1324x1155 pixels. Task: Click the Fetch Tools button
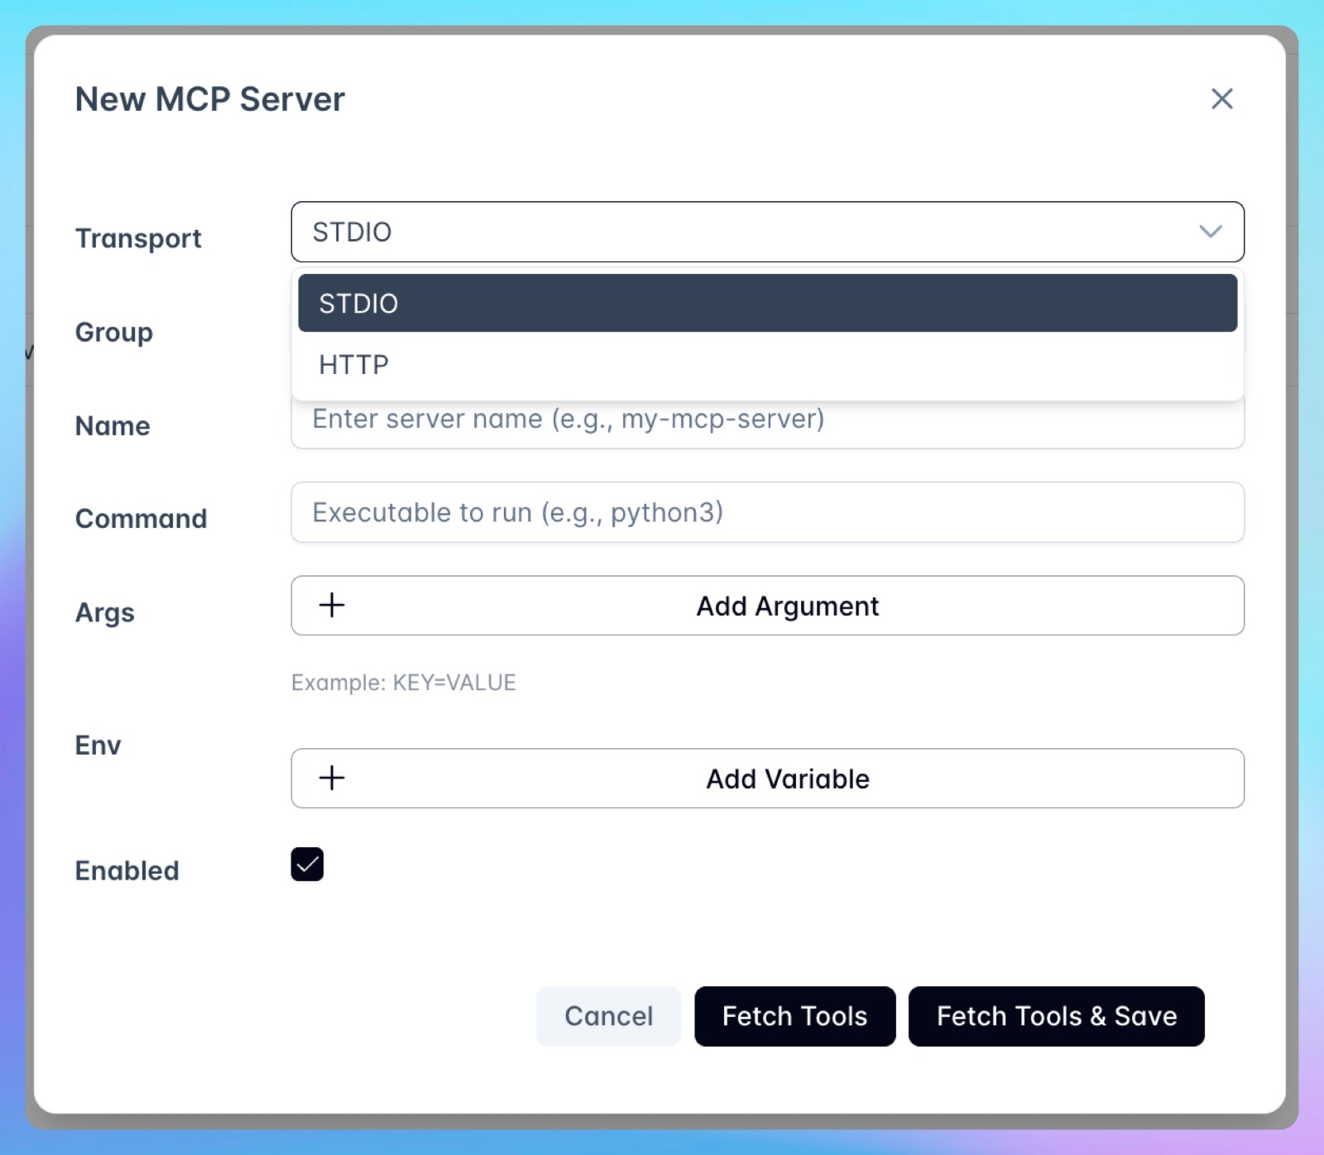[794, 1016]
